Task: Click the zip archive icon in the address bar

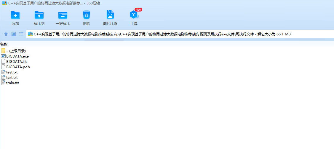Action: [x=30, y=34]
